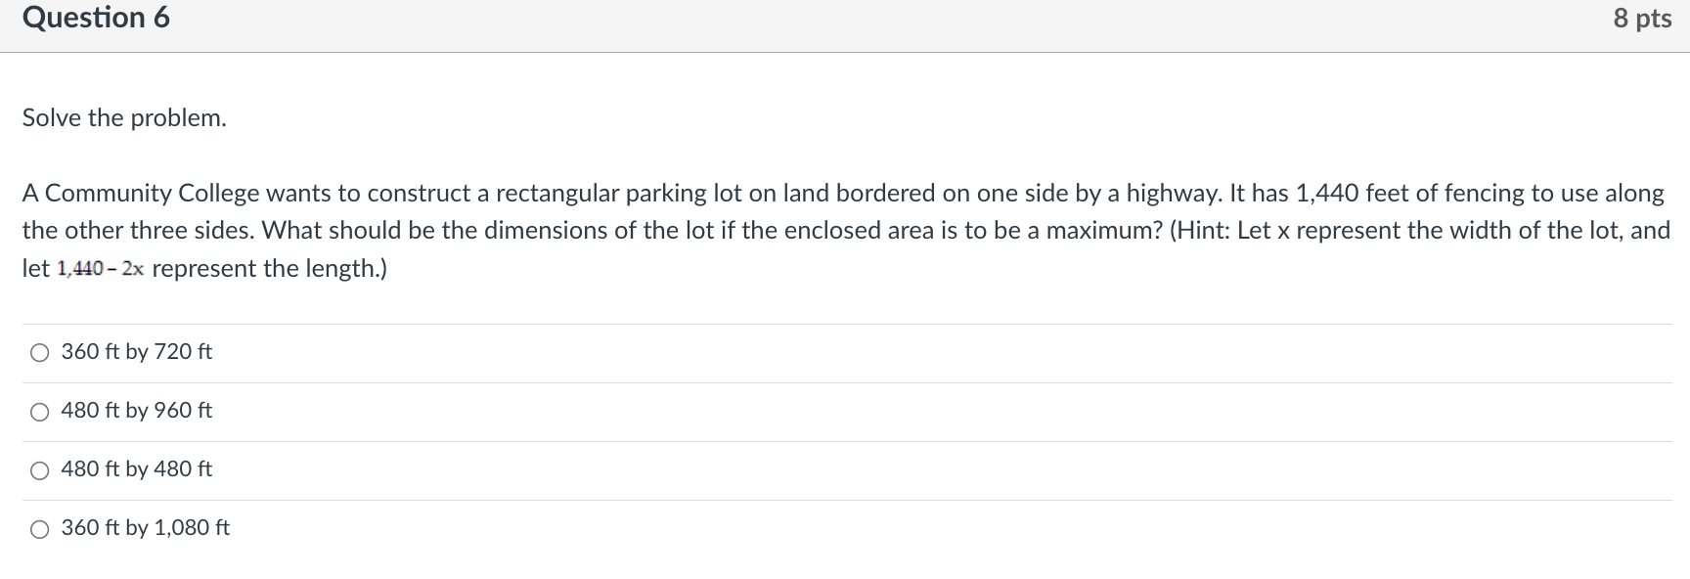This screenshot has width=1690, height=579.
Task: Click the answer text 360 ft by 720 ft
Action: point(136,351)
